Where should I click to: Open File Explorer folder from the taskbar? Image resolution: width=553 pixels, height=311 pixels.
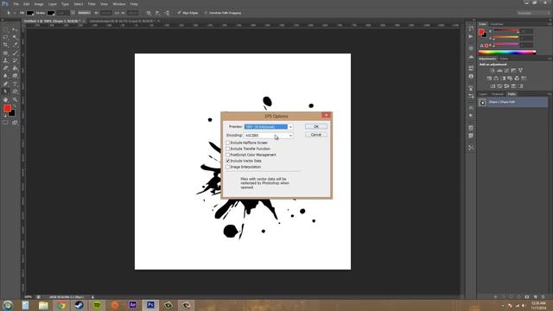[x=43, y=305]
